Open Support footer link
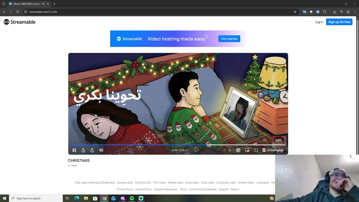 [224, 189]
